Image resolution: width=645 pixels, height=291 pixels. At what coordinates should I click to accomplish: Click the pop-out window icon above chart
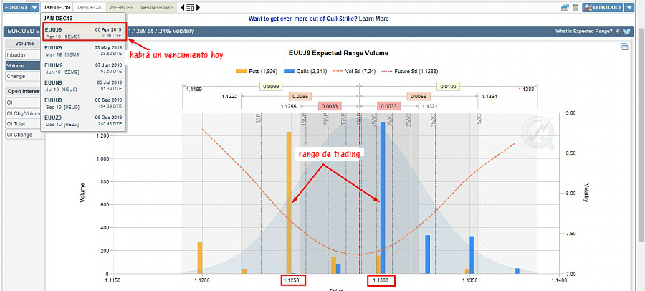(624, 47)
